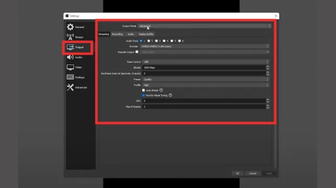The image size is (336, 188).
Task: Select audio track 3 radio button
Action: 156,41
